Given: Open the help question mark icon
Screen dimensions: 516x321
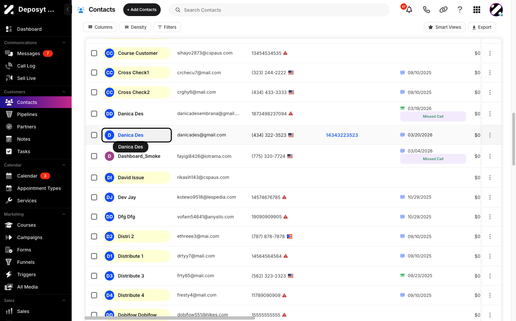Looking at the screenshot, I should pos(460,10).
